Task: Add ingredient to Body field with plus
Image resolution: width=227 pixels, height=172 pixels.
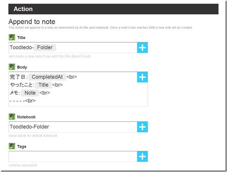Action: pos(143,77)
